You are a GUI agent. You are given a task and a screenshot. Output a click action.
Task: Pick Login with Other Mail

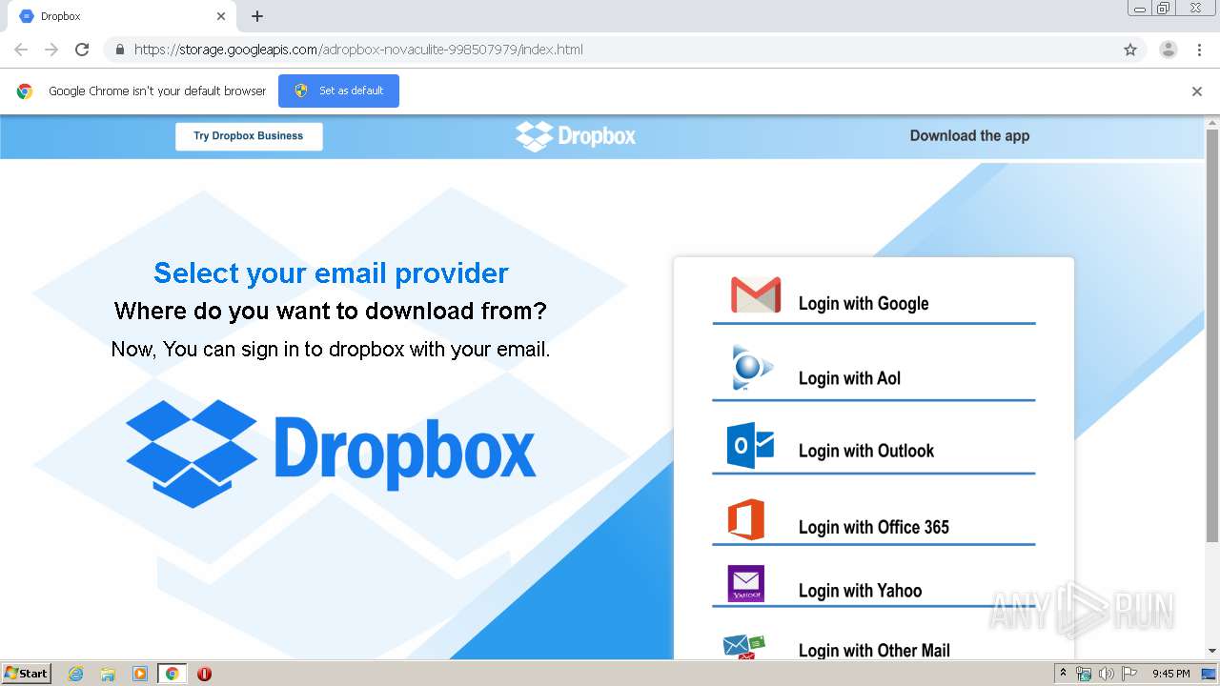click(874, 651)
